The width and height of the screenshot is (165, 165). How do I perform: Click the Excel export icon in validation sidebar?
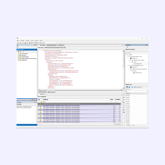[x=124, y=110]
